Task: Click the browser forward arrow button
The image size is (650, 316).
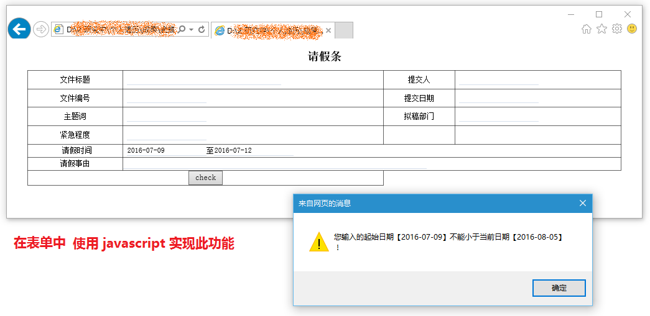Action: tap(41, 29)
